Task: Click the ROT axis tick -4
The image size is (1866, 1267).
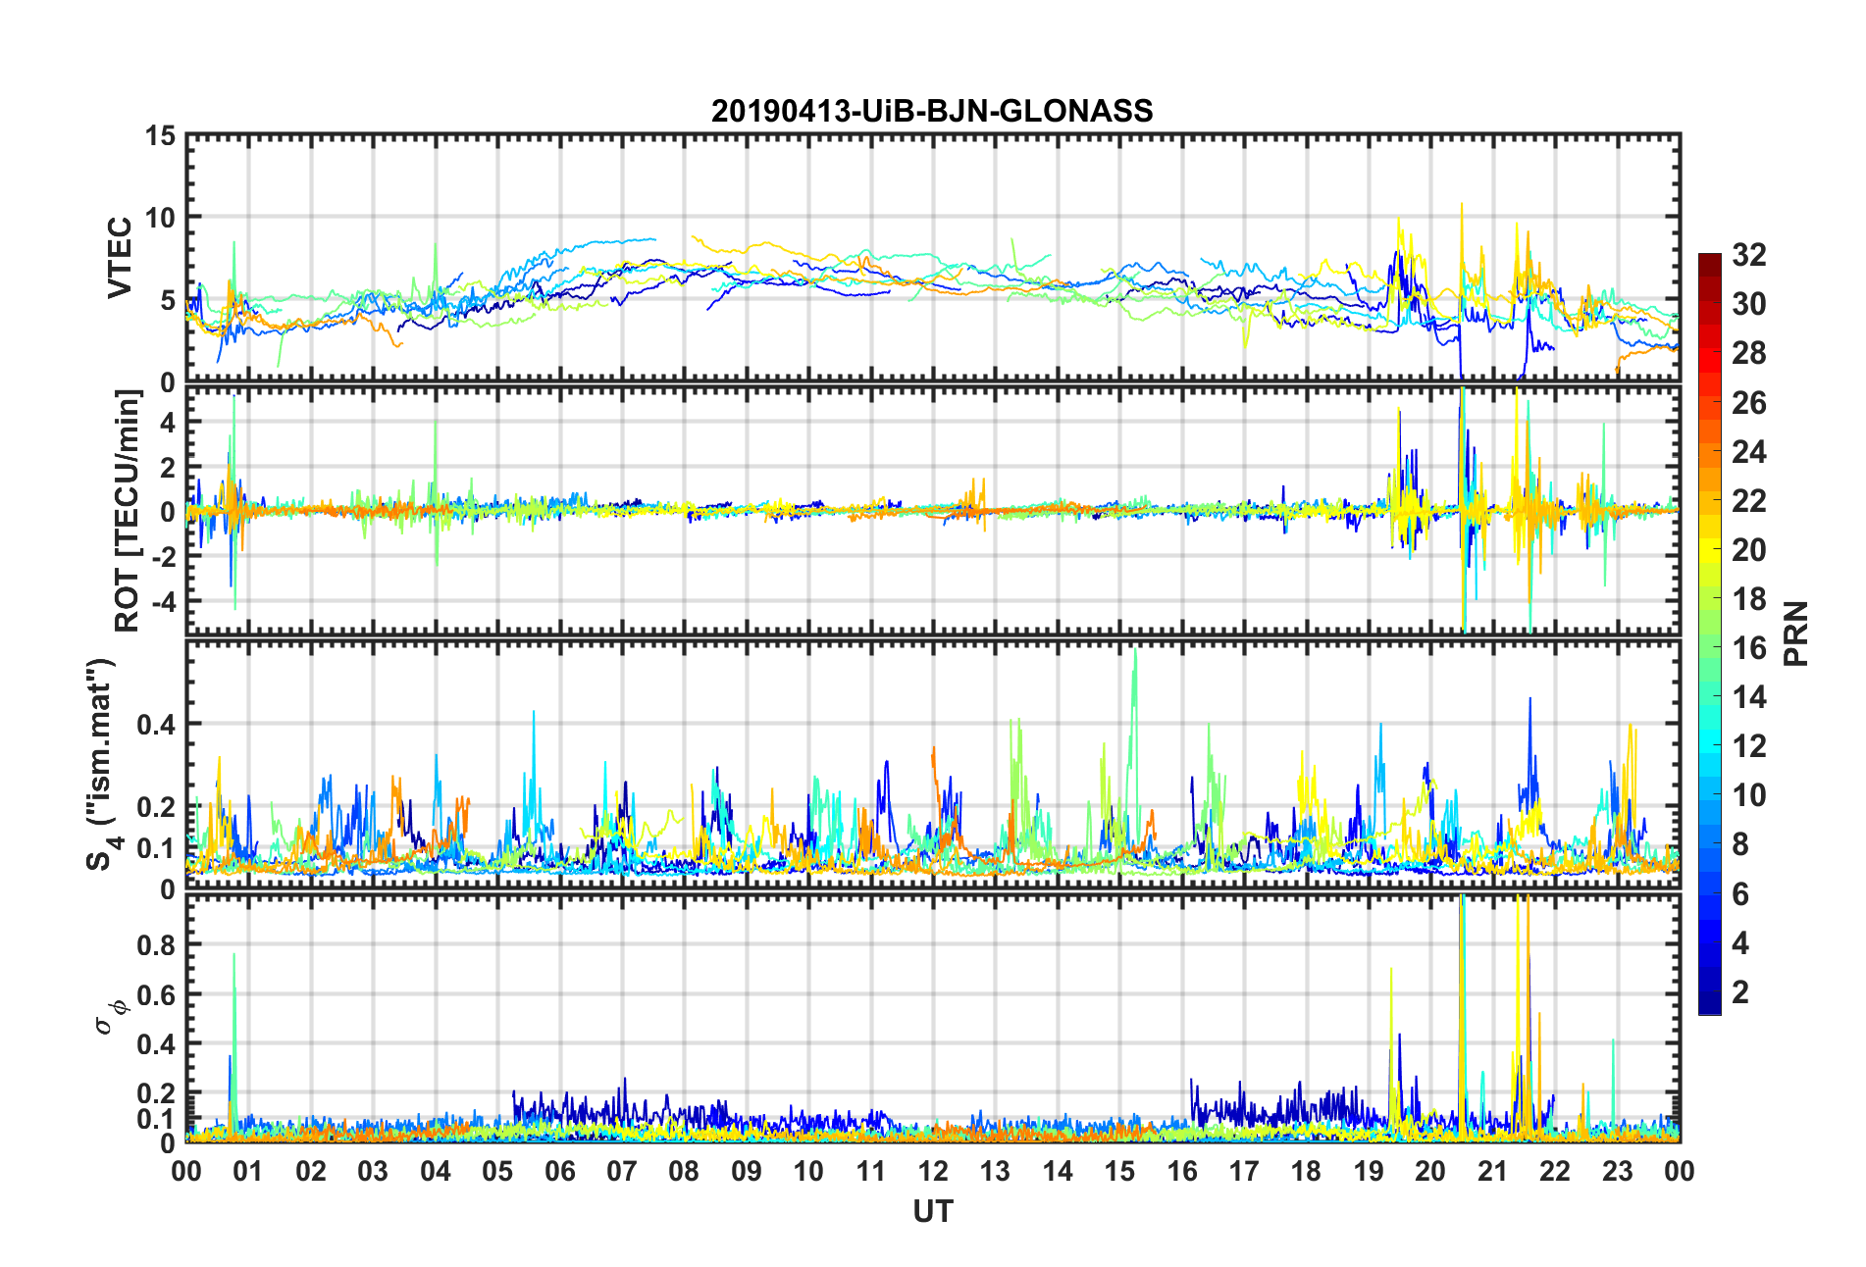Action: pos(163,600)
